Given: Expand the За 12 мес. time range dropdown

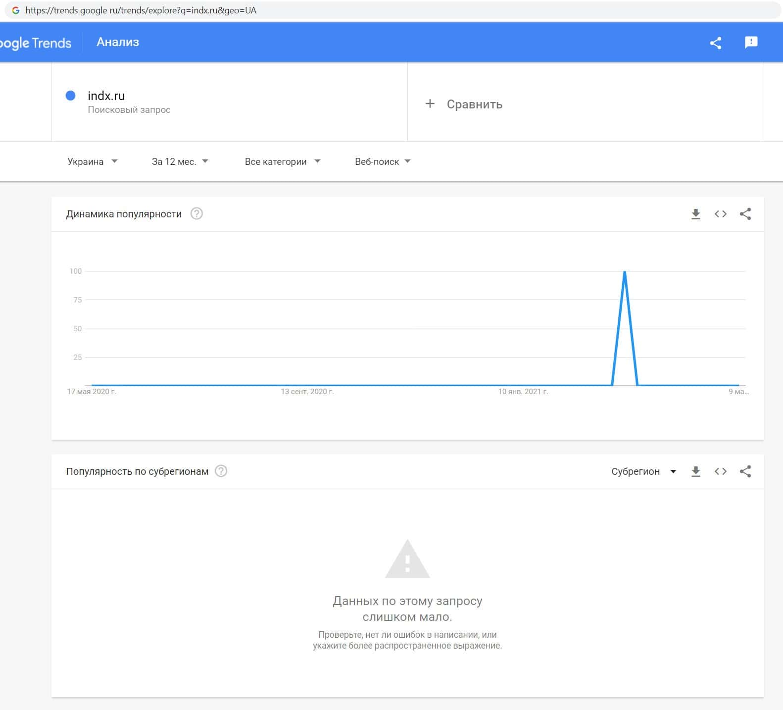Looking at the screenshot, I should [x=180, y=161].
